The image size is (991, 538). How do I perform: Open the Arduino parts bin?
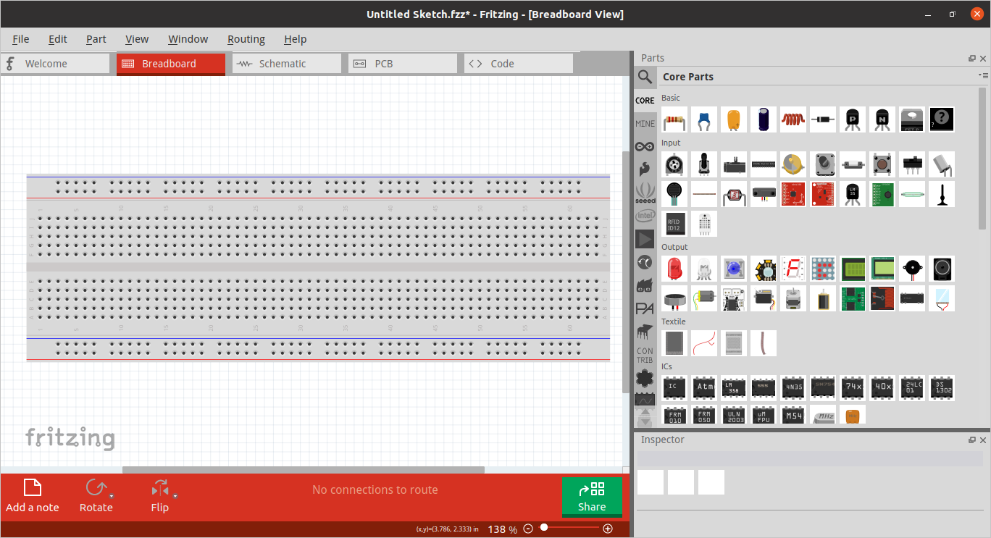[x=645, y=146]
